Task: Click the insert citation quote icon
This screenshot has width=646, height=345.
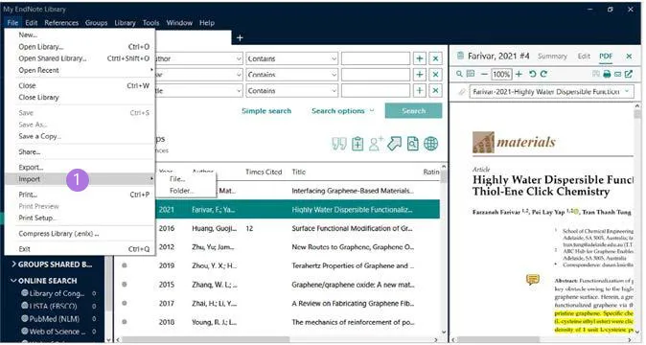Action: click(339, 144)
